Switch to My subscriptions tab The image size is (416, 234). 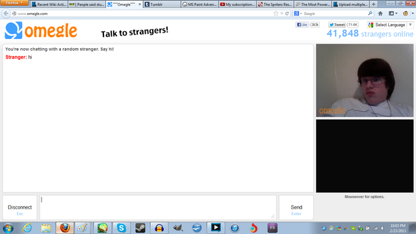(237, 5)
